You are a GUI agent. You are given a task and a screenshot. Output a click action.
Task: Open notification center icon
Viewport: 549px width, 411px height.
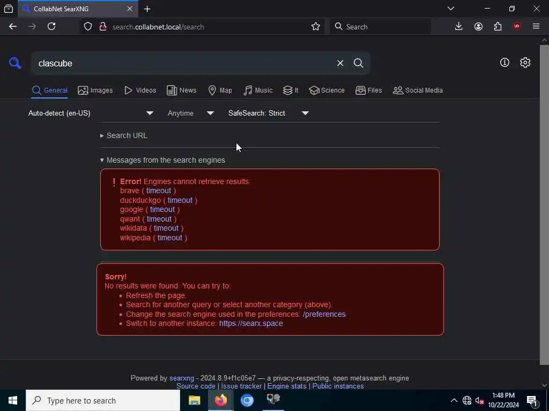point(532,400)
